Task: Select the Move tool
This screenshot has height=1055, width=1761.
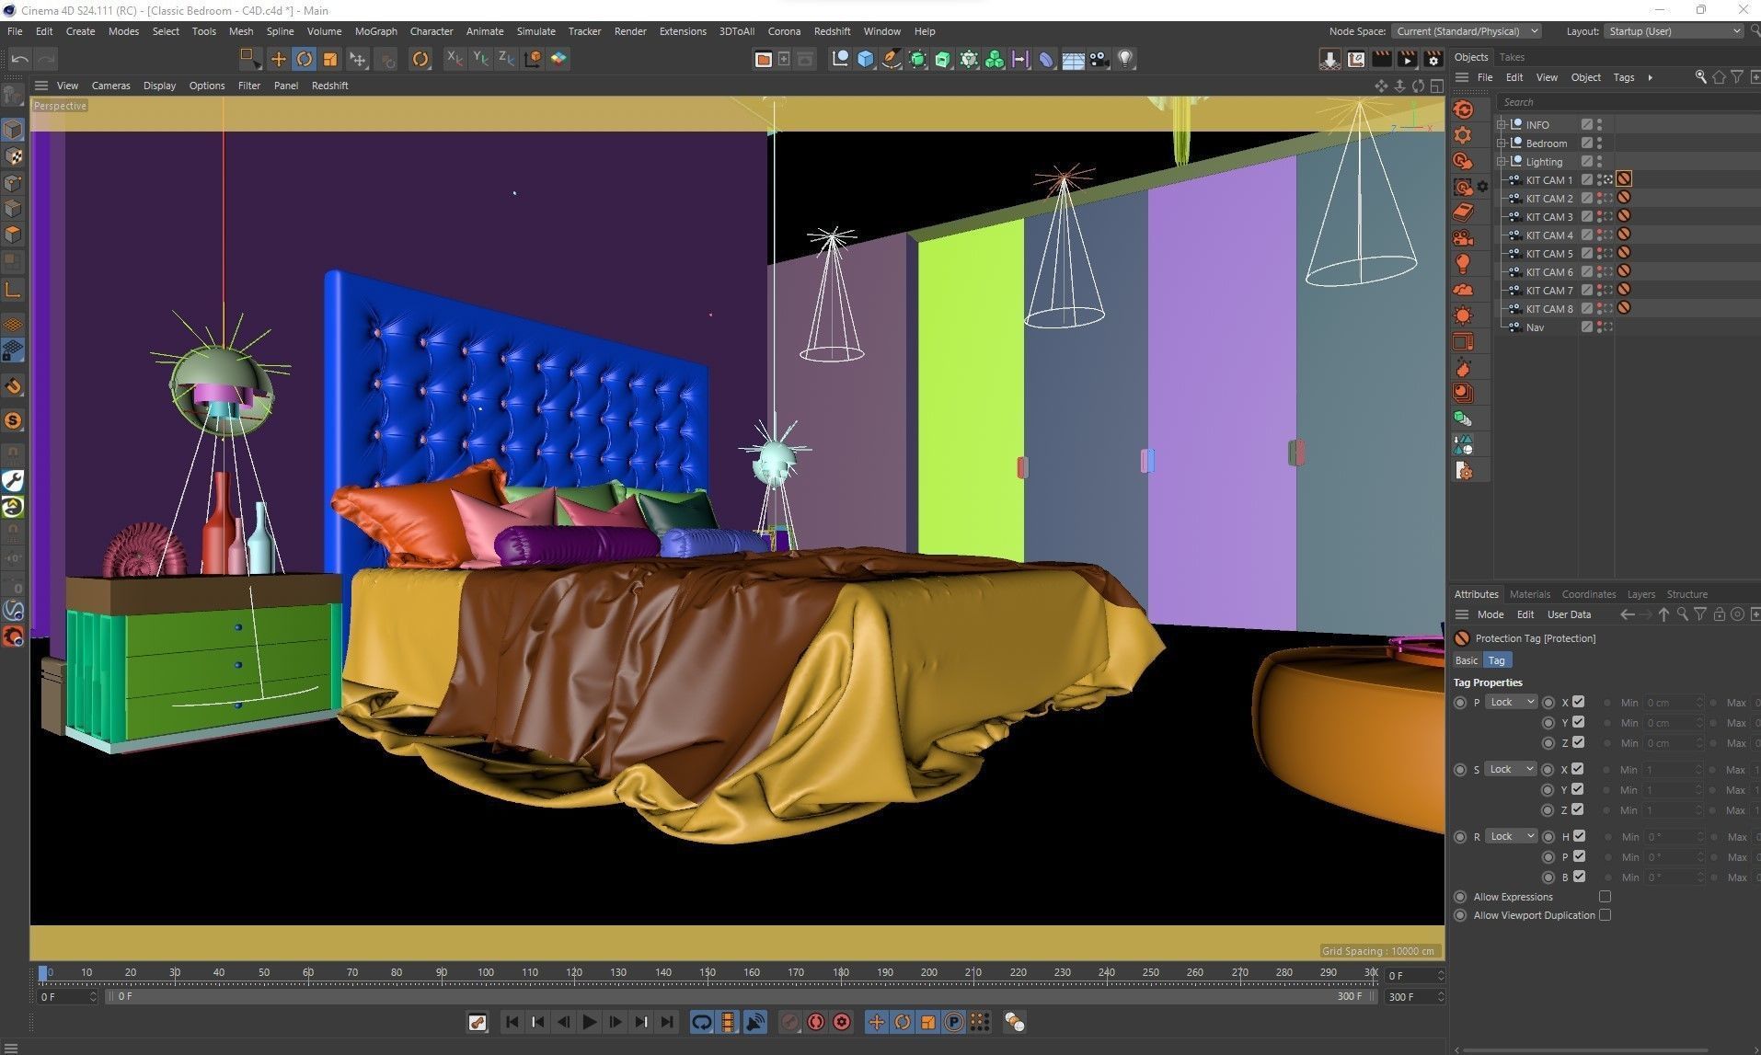Action: point(278,59)
